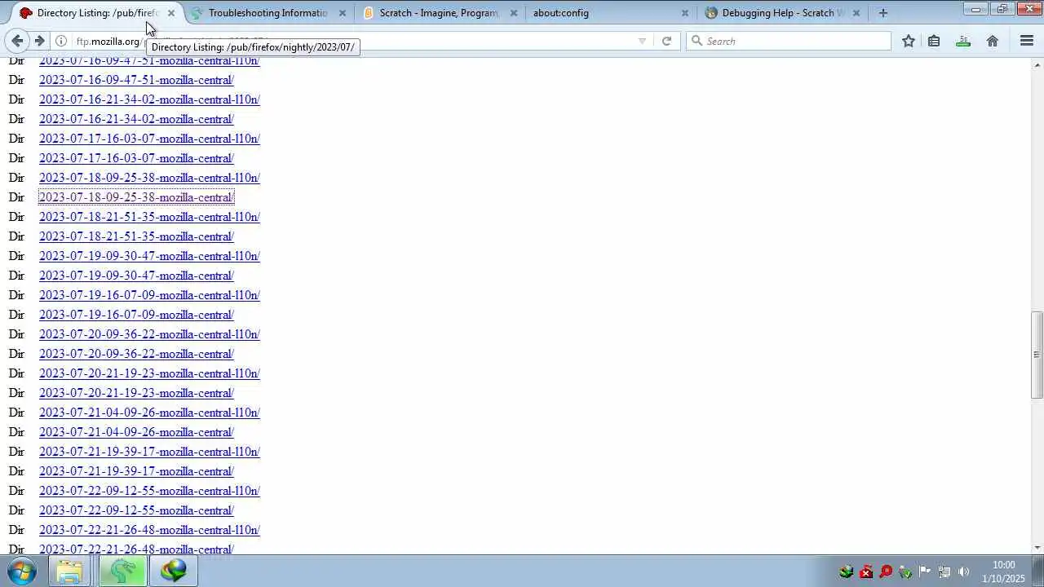This screenshot has height=587, width=1044.
Task: Click the vertical scrollbar thumb
Action: point(1037,355)
